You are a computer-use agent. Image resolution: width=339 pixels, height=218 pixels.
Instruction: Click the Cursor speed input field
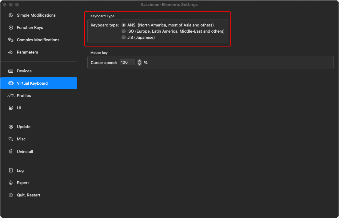[x=127, y=62]
